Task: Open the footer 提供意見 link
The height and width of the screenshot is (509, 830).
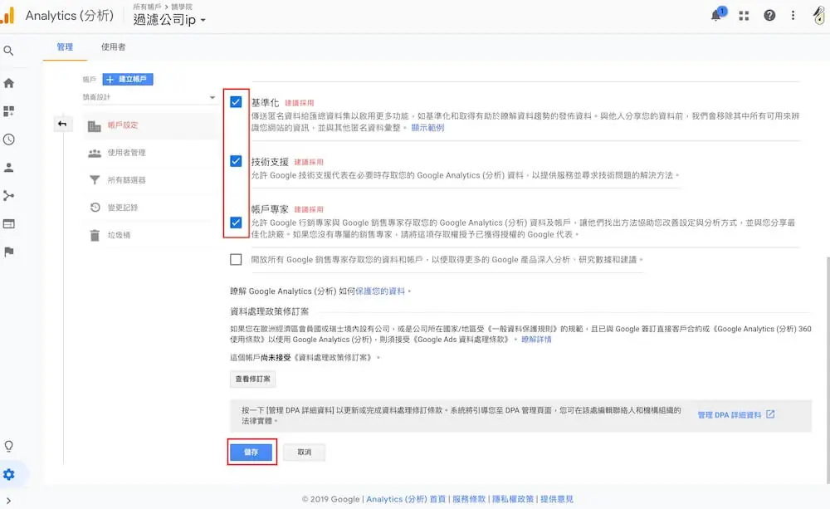Action: 557,499
